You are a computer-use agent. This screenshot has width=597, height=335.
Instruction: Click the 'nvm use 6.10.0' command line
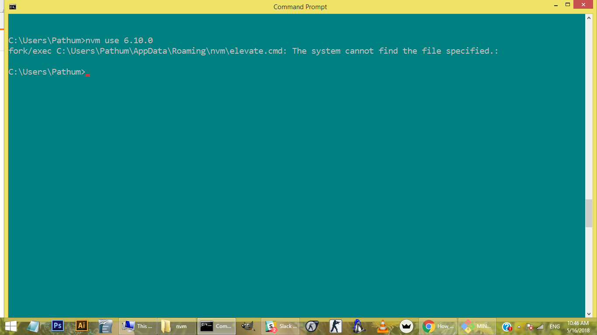click(x=81, y=41)
